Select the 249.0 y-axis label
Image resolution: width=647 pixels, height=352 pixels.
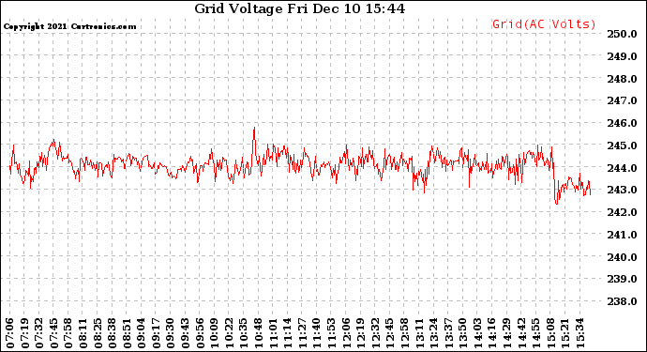point(622,56)
